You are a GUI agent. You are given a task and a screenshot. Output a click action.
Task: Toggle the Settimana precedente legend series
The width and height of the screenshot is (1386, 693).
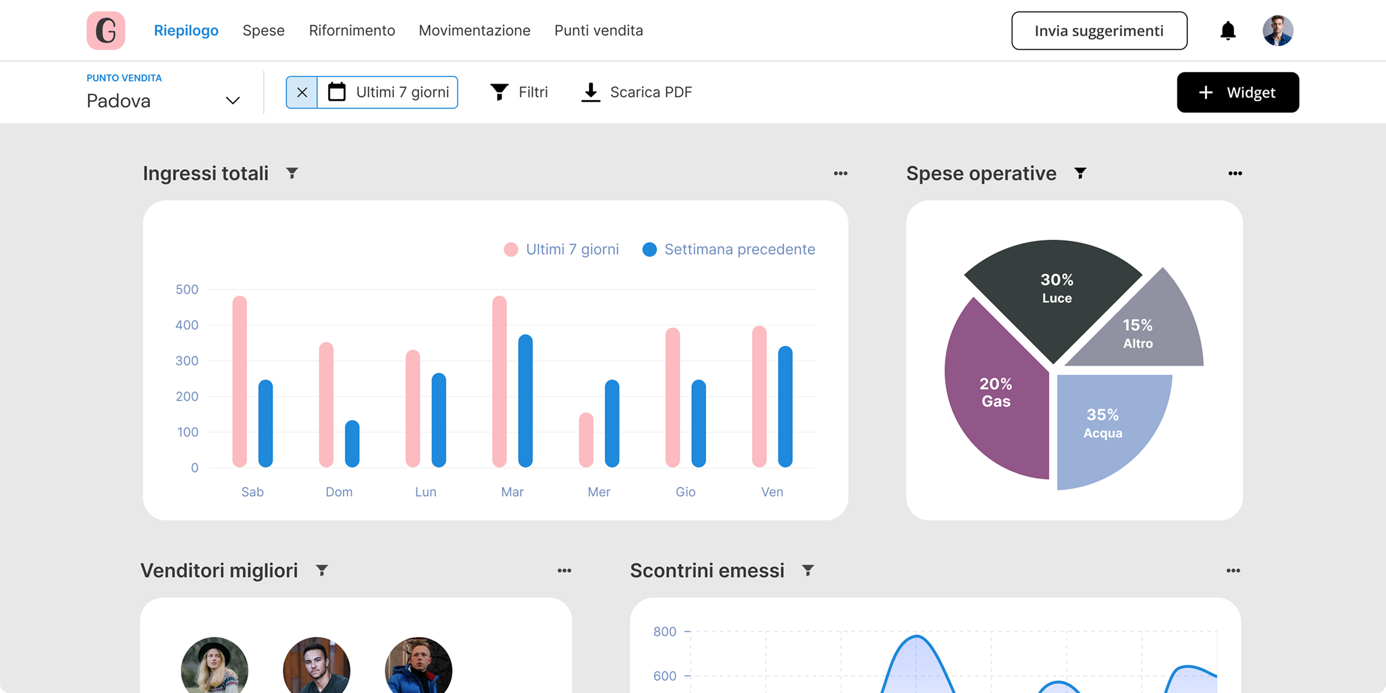[729, 249]
